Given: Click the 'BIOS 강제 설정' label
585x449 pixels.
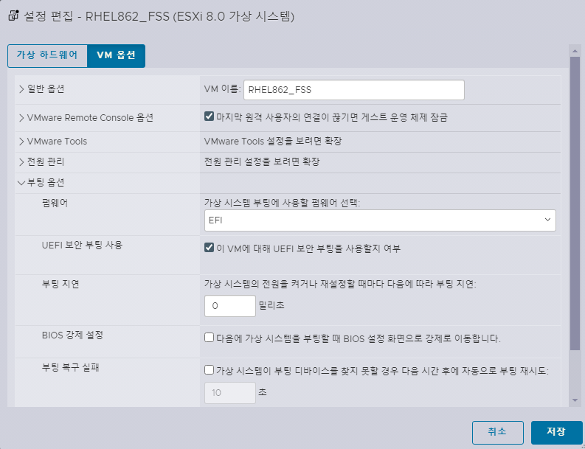Looking at the screenshot, I should click(x=72, y=335).
